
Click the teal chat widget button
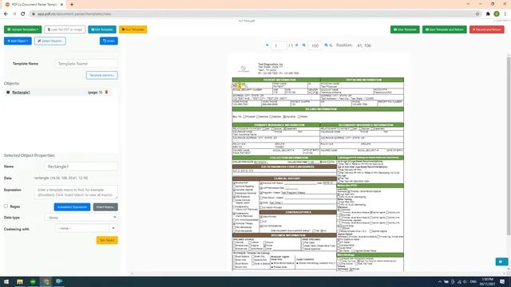click(501, 261)
